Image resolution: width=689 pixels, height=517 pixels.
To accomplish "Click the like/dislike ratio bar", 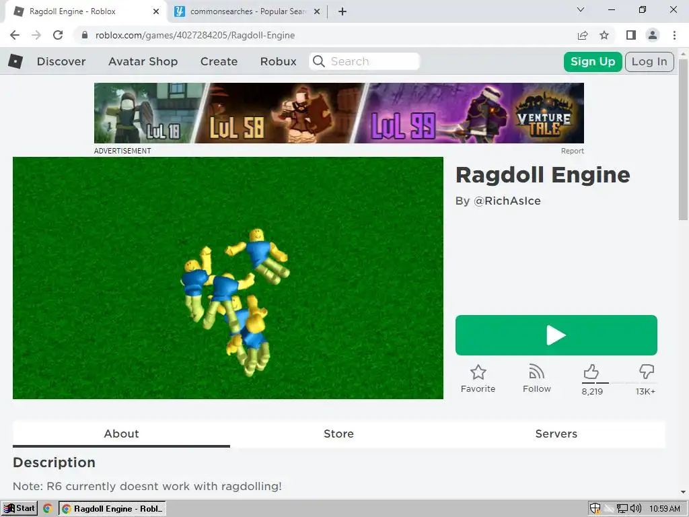I will [x=619, y=383].
